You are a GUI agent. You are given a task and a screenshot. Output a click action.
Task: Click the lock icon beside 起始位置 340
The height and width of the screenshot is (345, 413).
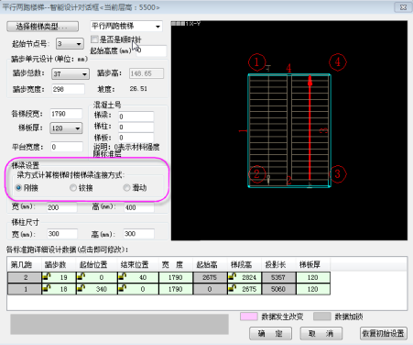[81, 288]
